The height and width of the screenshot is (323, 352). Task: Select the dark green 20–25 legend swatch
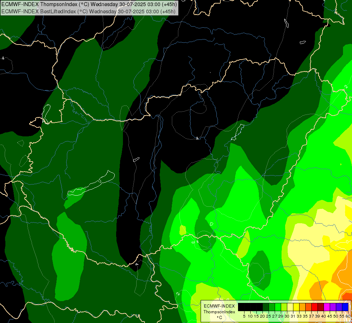[x=266, y=307]
